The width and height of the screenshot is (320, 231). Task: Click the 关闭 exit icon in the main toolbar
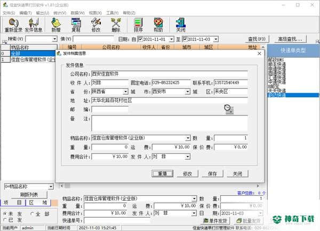tap(181, 25)
